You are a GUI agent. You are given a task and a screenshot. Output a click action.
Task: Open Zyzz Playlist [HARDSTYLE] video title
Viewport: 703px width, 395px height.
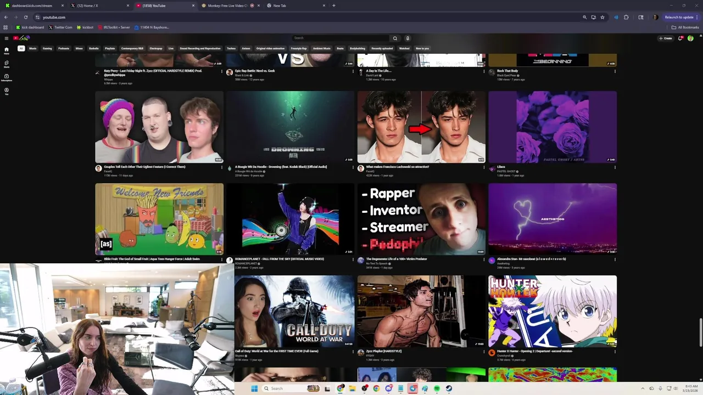point(383,351)
